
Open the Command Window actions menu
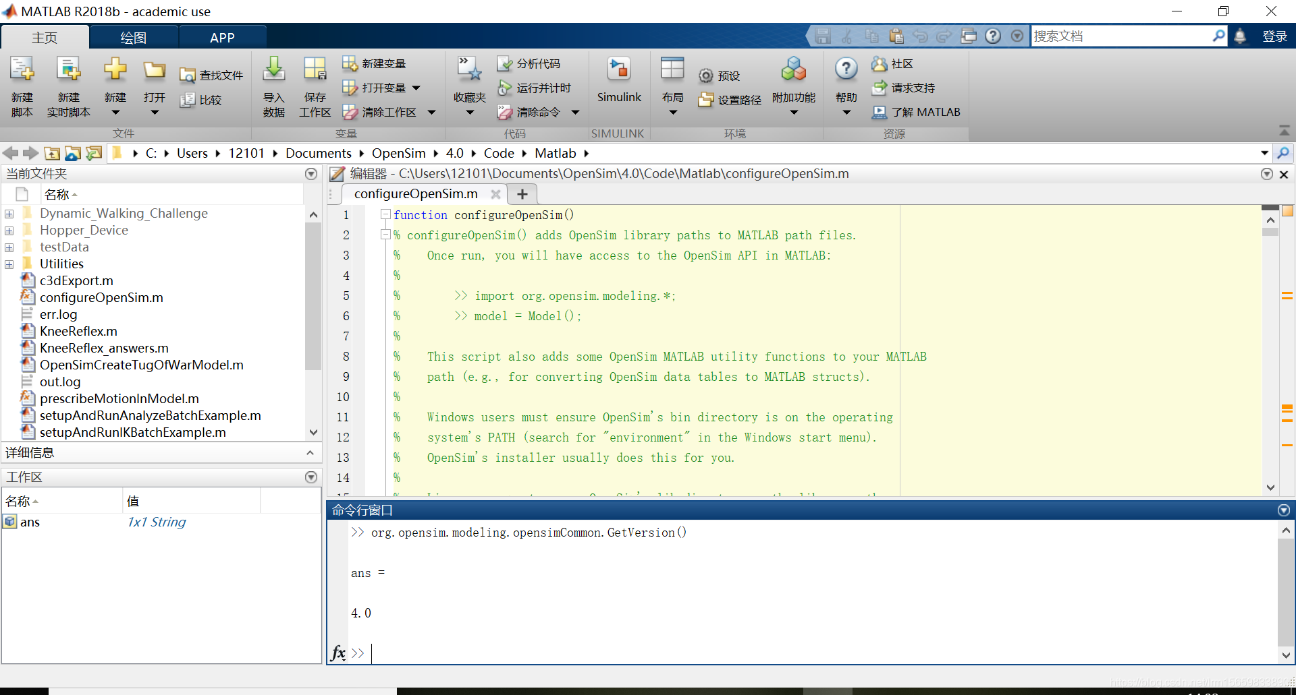[1284, 510]
